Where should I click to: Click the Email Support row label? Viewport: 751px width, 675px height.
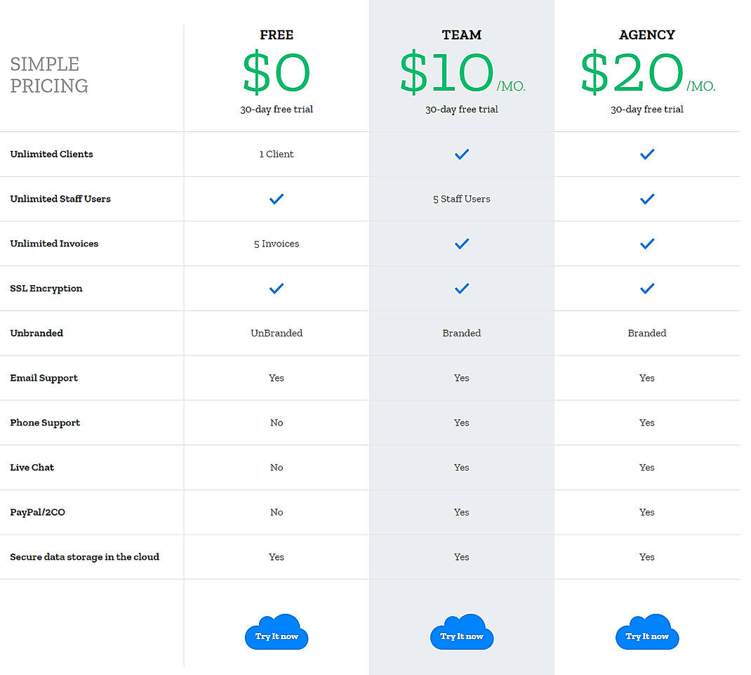(44, 379)
